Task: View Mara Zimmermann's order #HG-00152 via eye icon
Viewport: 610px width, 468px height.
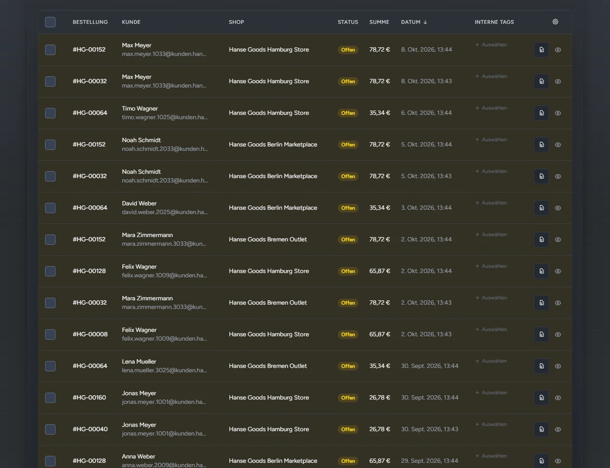Action: [558, 240]
